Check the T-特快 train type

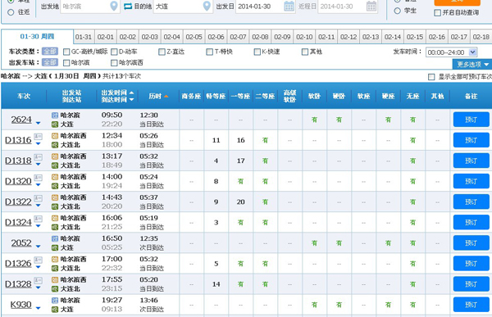209,52
